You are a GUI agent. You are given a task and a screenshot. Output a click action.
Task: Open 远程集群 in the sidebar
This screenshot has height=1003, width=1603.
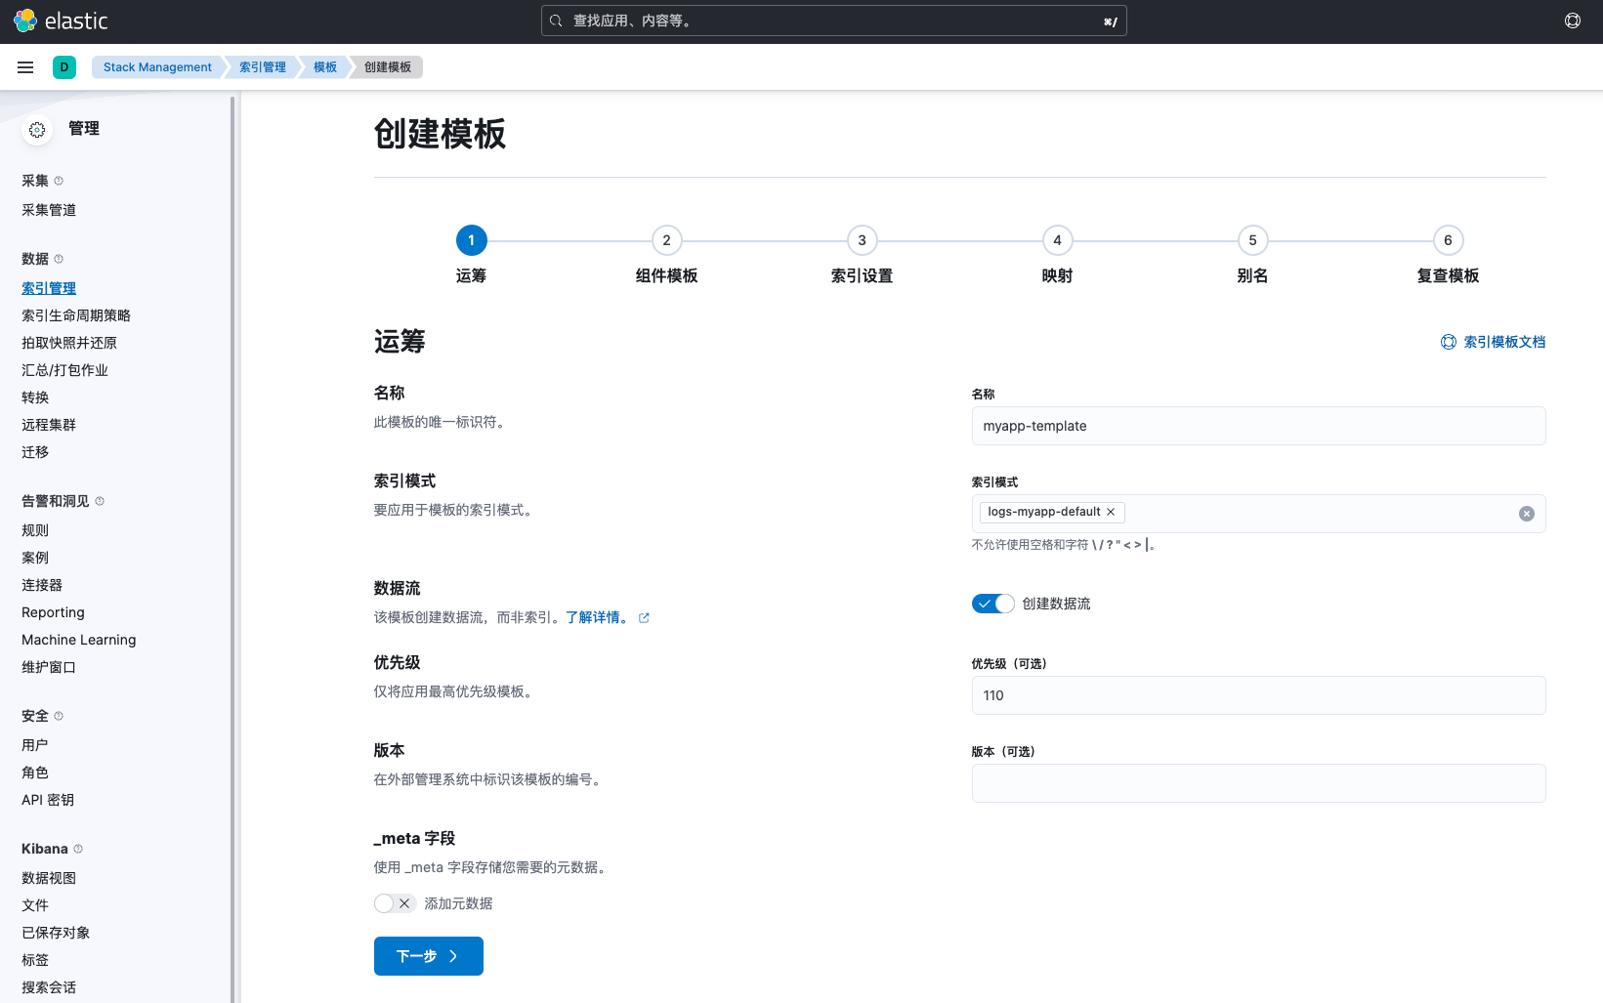(49, 425)
